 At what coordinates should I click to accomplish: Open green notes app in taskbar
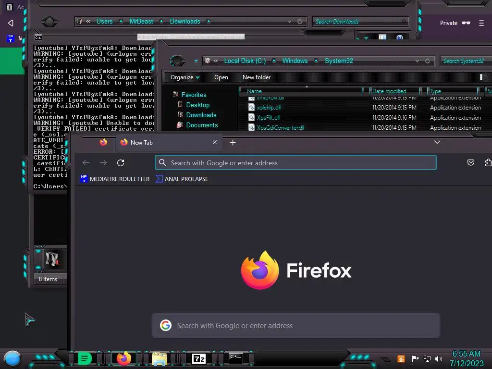click(x=85, y=358)
